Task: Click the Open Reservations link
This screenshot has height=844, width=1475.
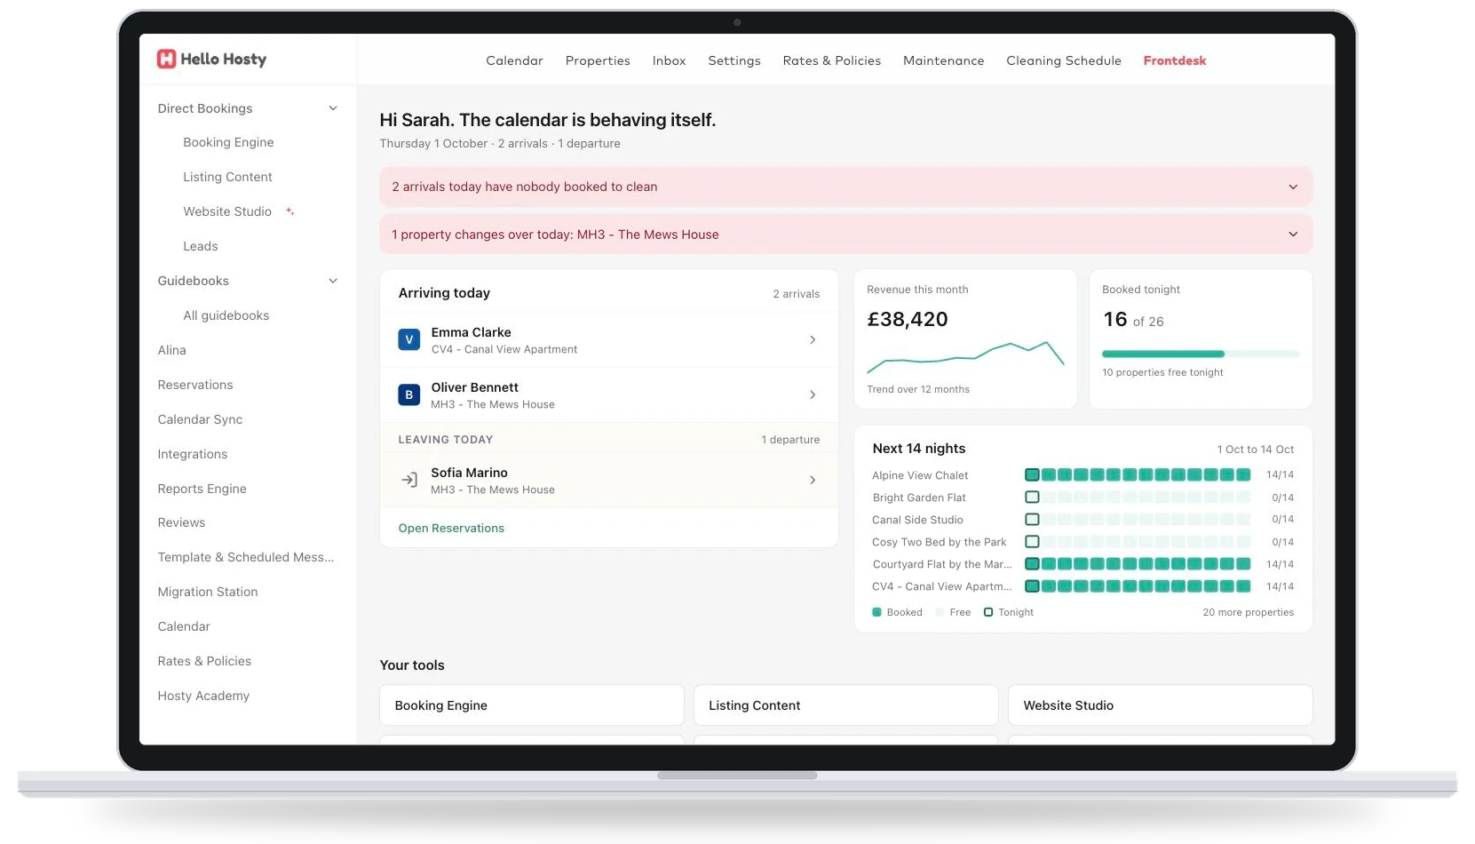Action: 451,528
